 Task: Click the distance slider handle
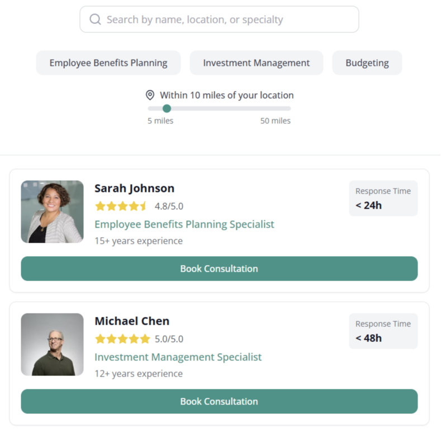click(167, 108)
